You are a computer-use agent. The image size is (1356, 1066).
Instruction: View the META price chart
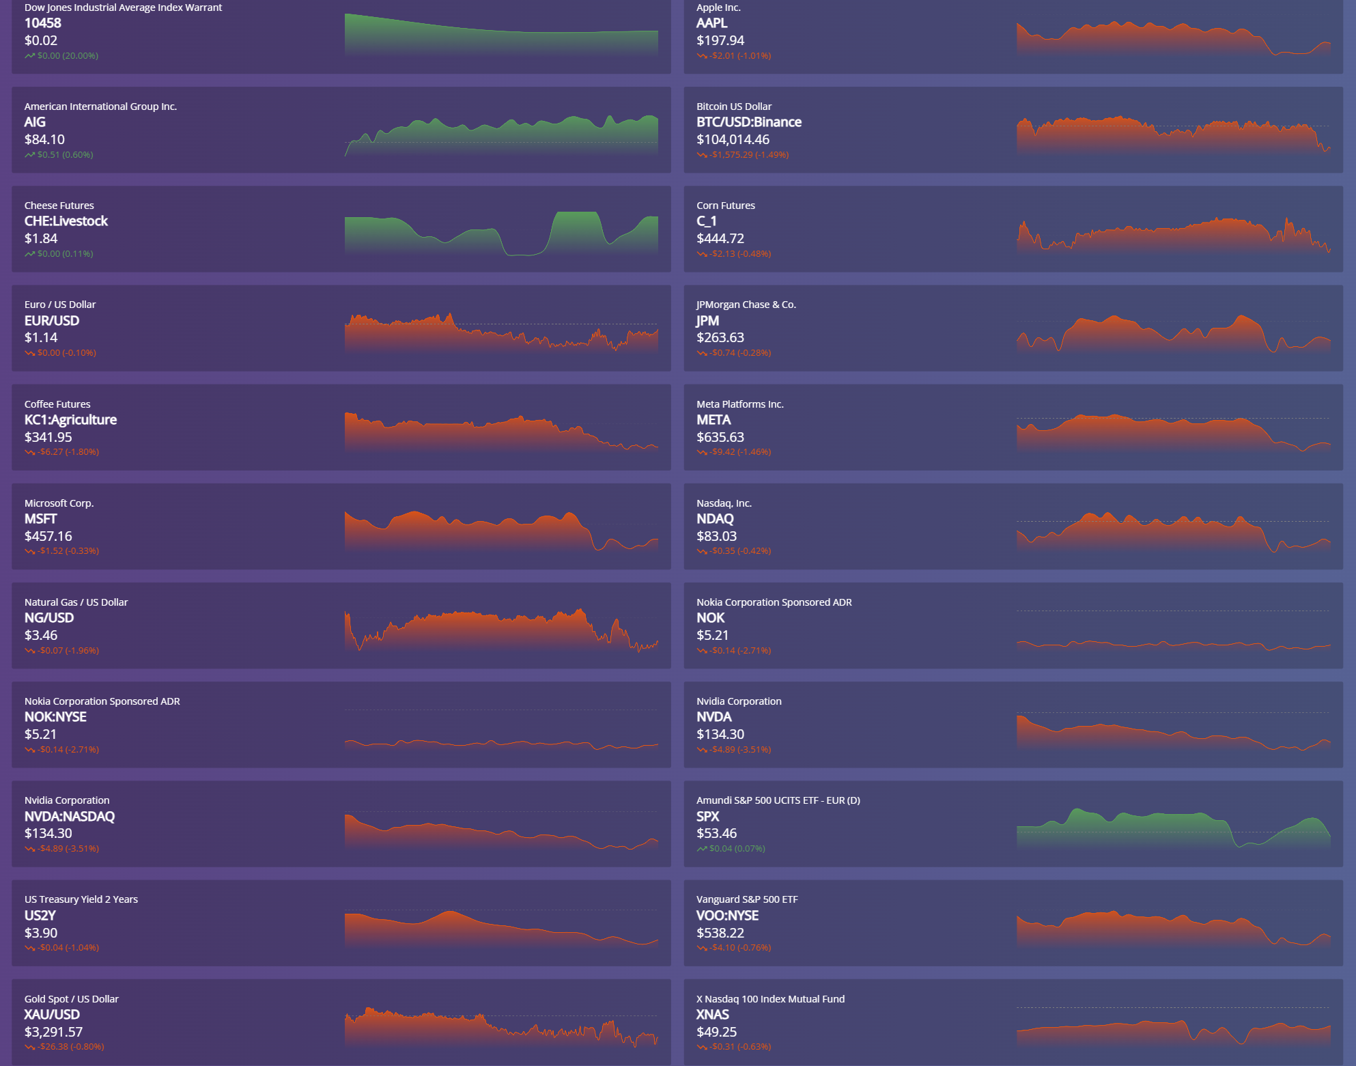1173,433
